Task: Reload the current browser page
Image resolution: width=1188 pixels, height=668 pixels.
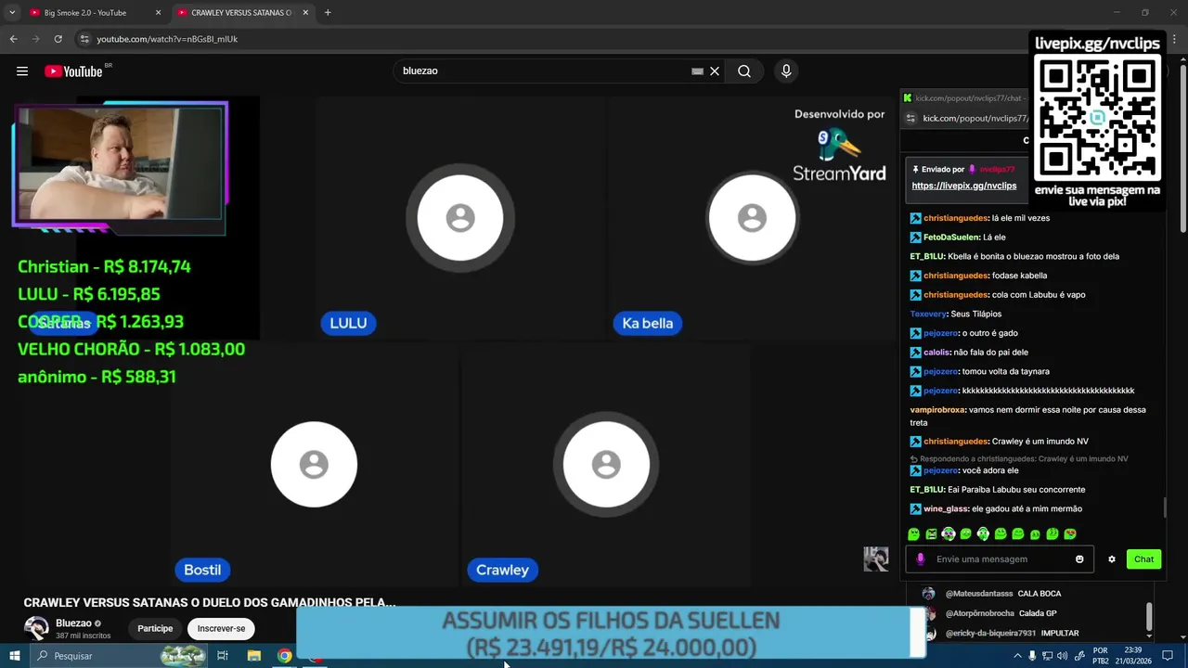Action: click(58, 39)
